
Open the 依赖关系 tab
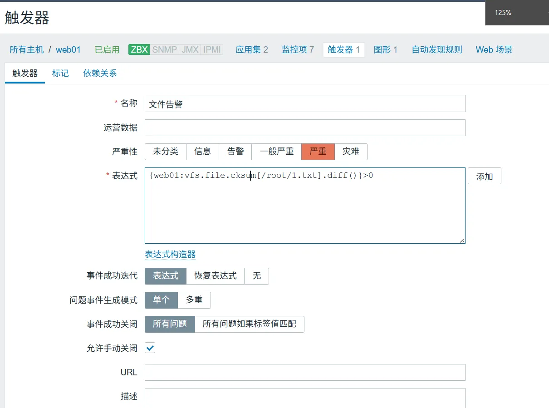(100, 73)
